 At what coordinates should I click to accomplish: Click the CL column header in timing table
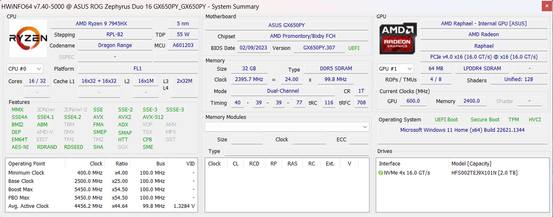236,164
